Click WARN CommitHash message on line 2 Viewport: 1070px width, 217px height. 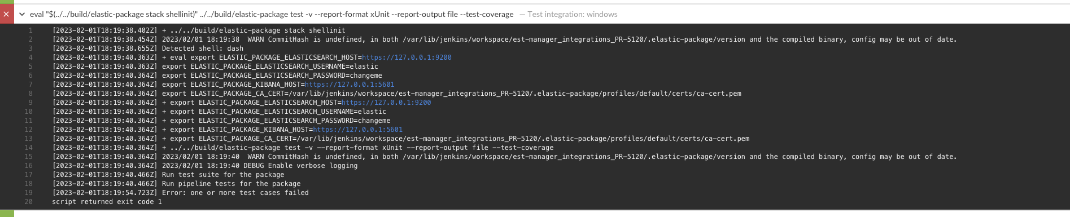[602, 39]
